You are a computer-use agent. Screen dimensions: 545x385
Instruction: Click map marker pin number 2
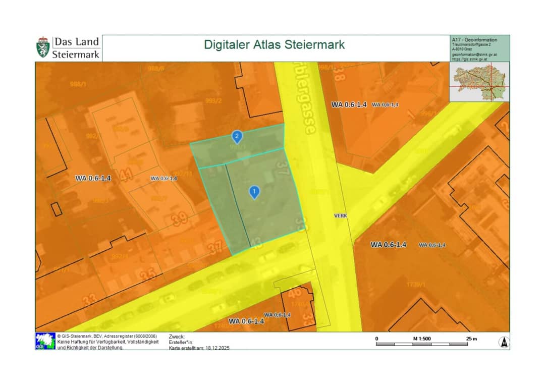237,137
